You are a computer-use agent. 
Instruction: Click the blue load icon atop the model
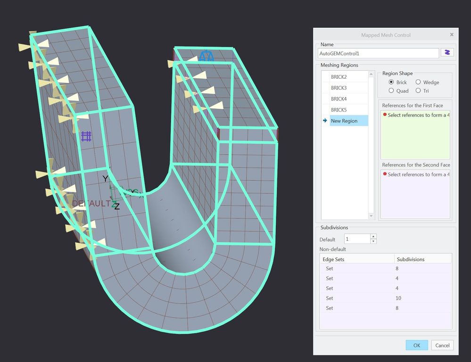206,57
